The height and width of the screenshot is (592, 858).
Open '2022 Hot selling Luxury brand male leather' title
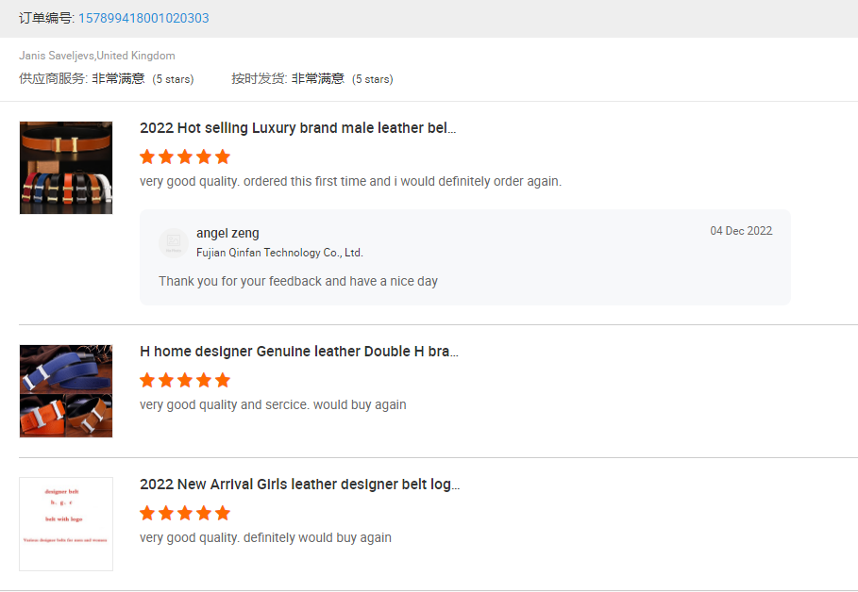[x=297, y=128]
